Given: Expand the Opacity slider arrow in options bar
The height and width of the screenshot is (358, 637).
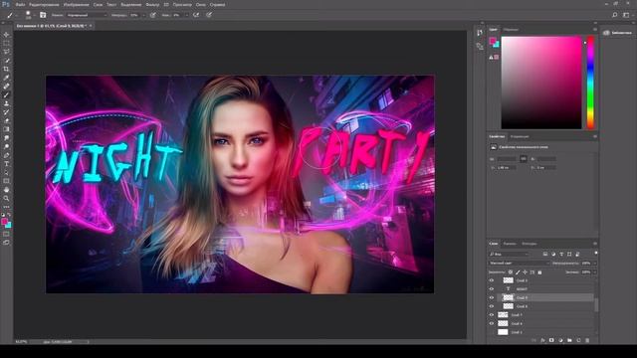Looking at the screenshot, I should tap(143, 15).
